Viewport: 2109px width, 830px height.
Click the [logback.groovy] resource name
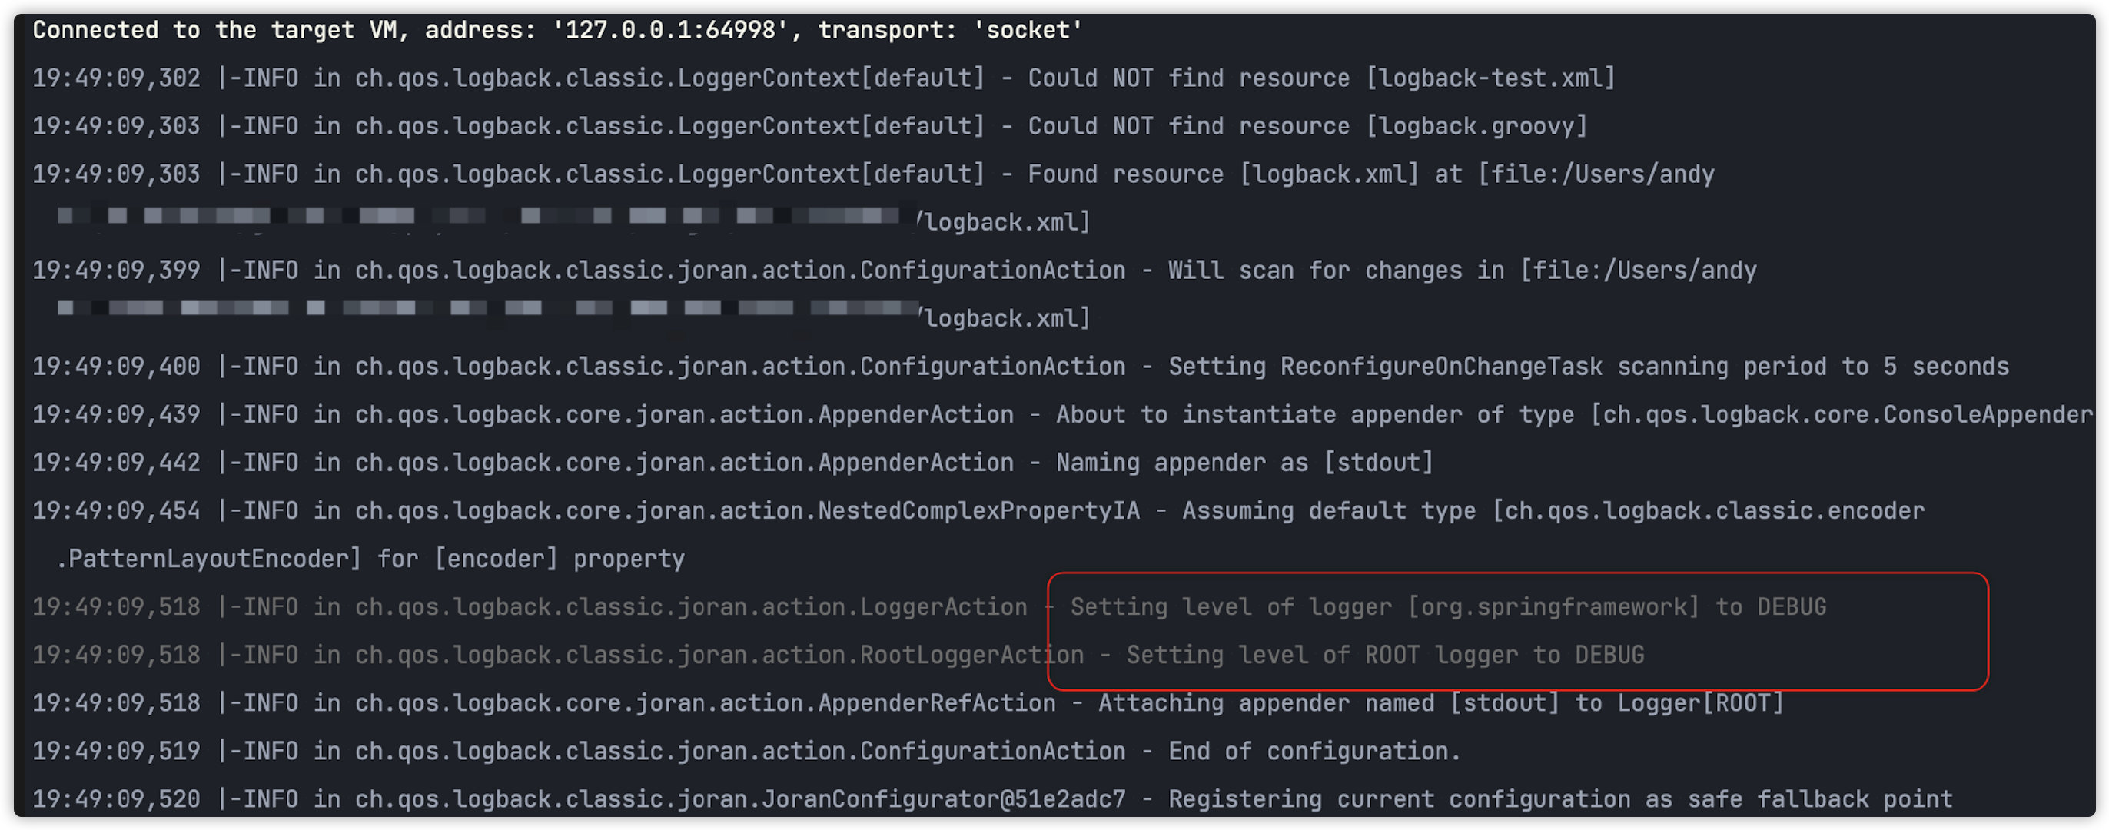[1476, 126]
